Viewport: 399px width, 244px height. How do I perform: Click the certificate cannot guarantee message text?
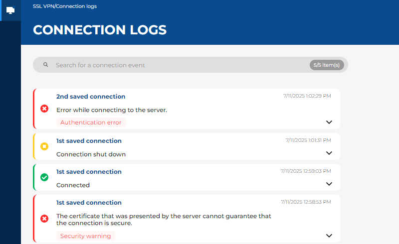(164, 220)
